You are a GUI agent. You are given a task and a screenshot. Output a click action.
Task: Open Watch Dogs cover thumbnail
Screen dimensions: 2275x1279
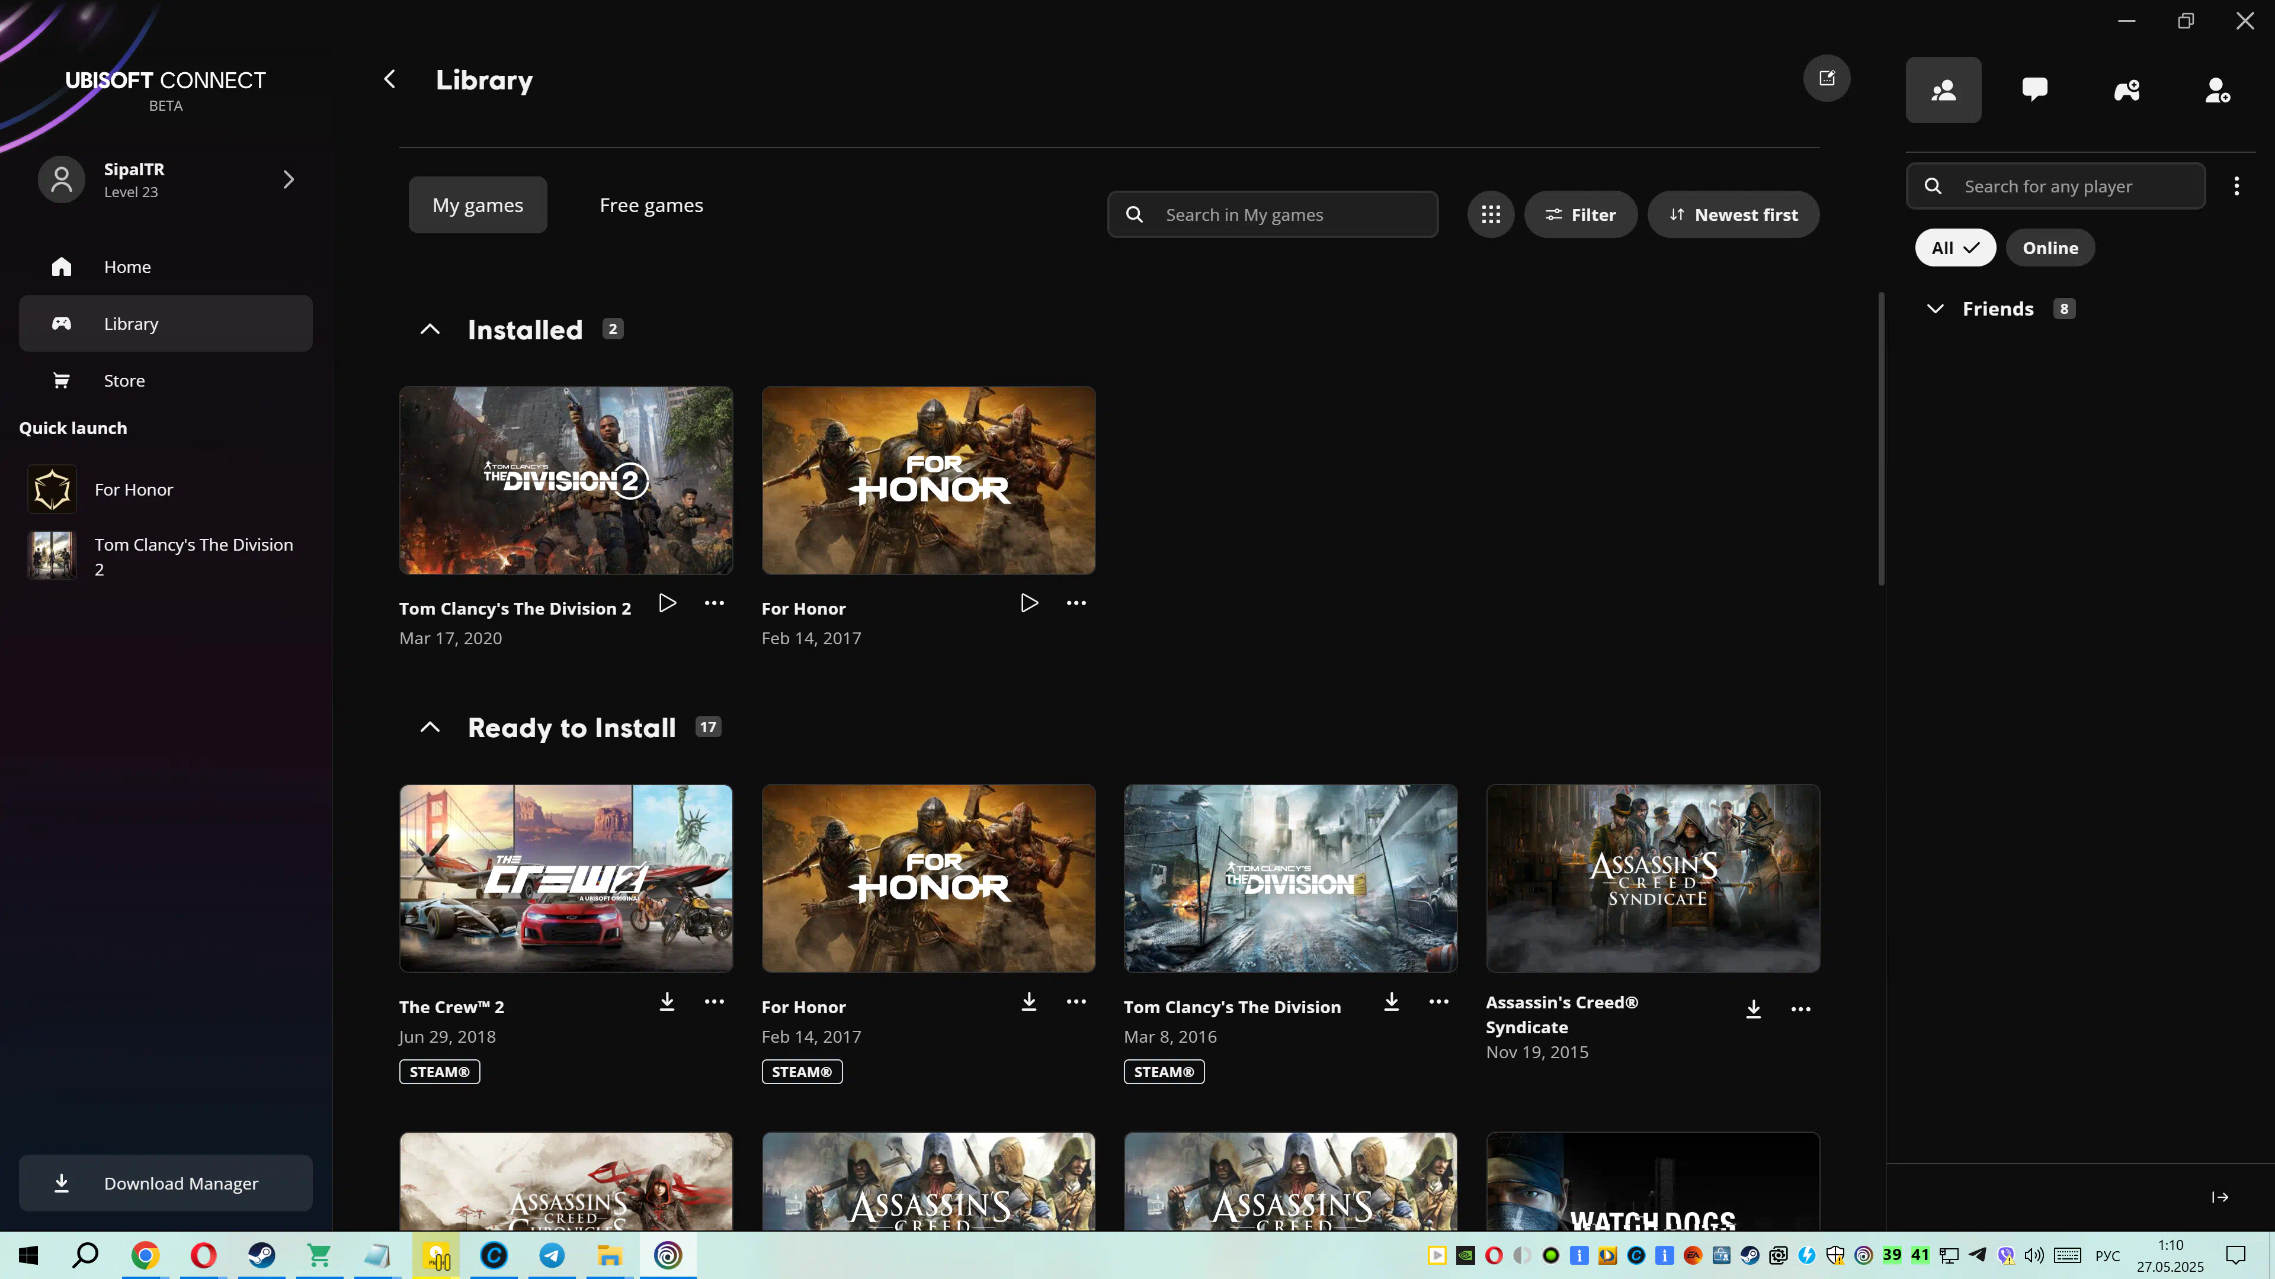1654,1181
